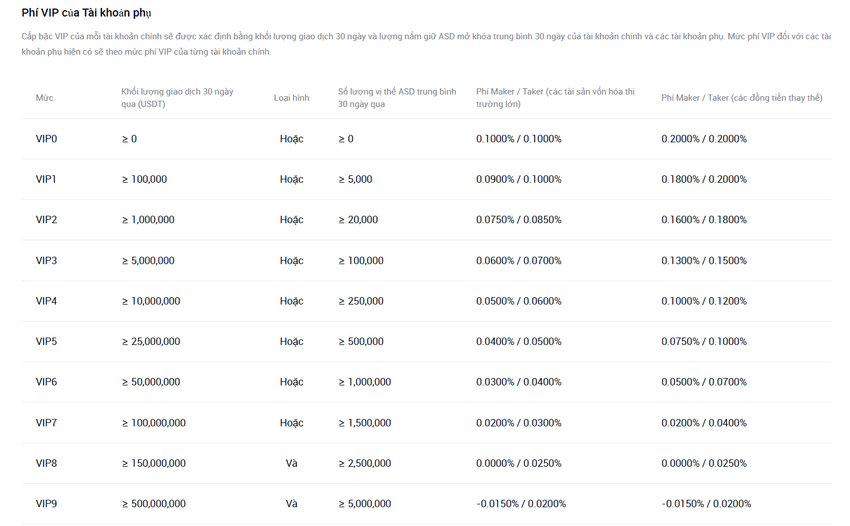850x526 pixels.
Task: Click the 'Và' type cell for VIP8
Action: pos(291,463)
